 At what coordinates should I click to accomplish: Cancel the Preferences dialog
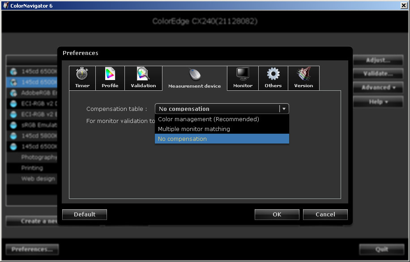point(325,215)
